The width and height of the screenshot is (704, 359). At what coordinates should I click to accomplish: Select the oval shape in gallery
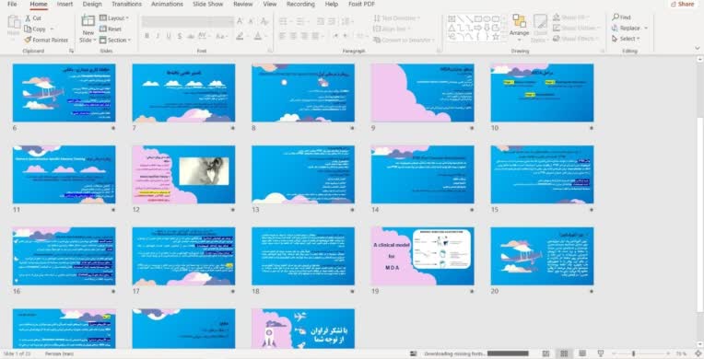(x=487, y=18)
